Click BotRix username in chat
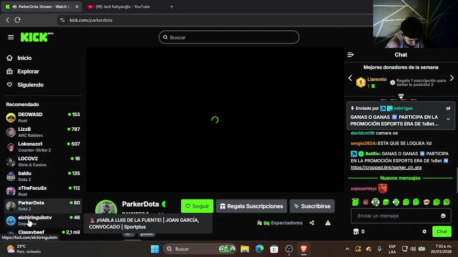 (x=372, y=153)
